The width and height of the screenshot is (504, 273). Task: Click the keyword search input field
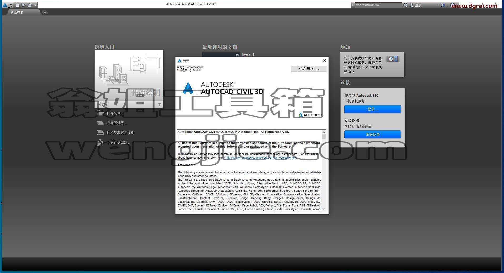[x=378, y=5]
